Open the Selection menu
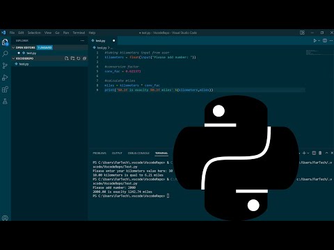Screen dimensions: 334x250 click(34, 33)
